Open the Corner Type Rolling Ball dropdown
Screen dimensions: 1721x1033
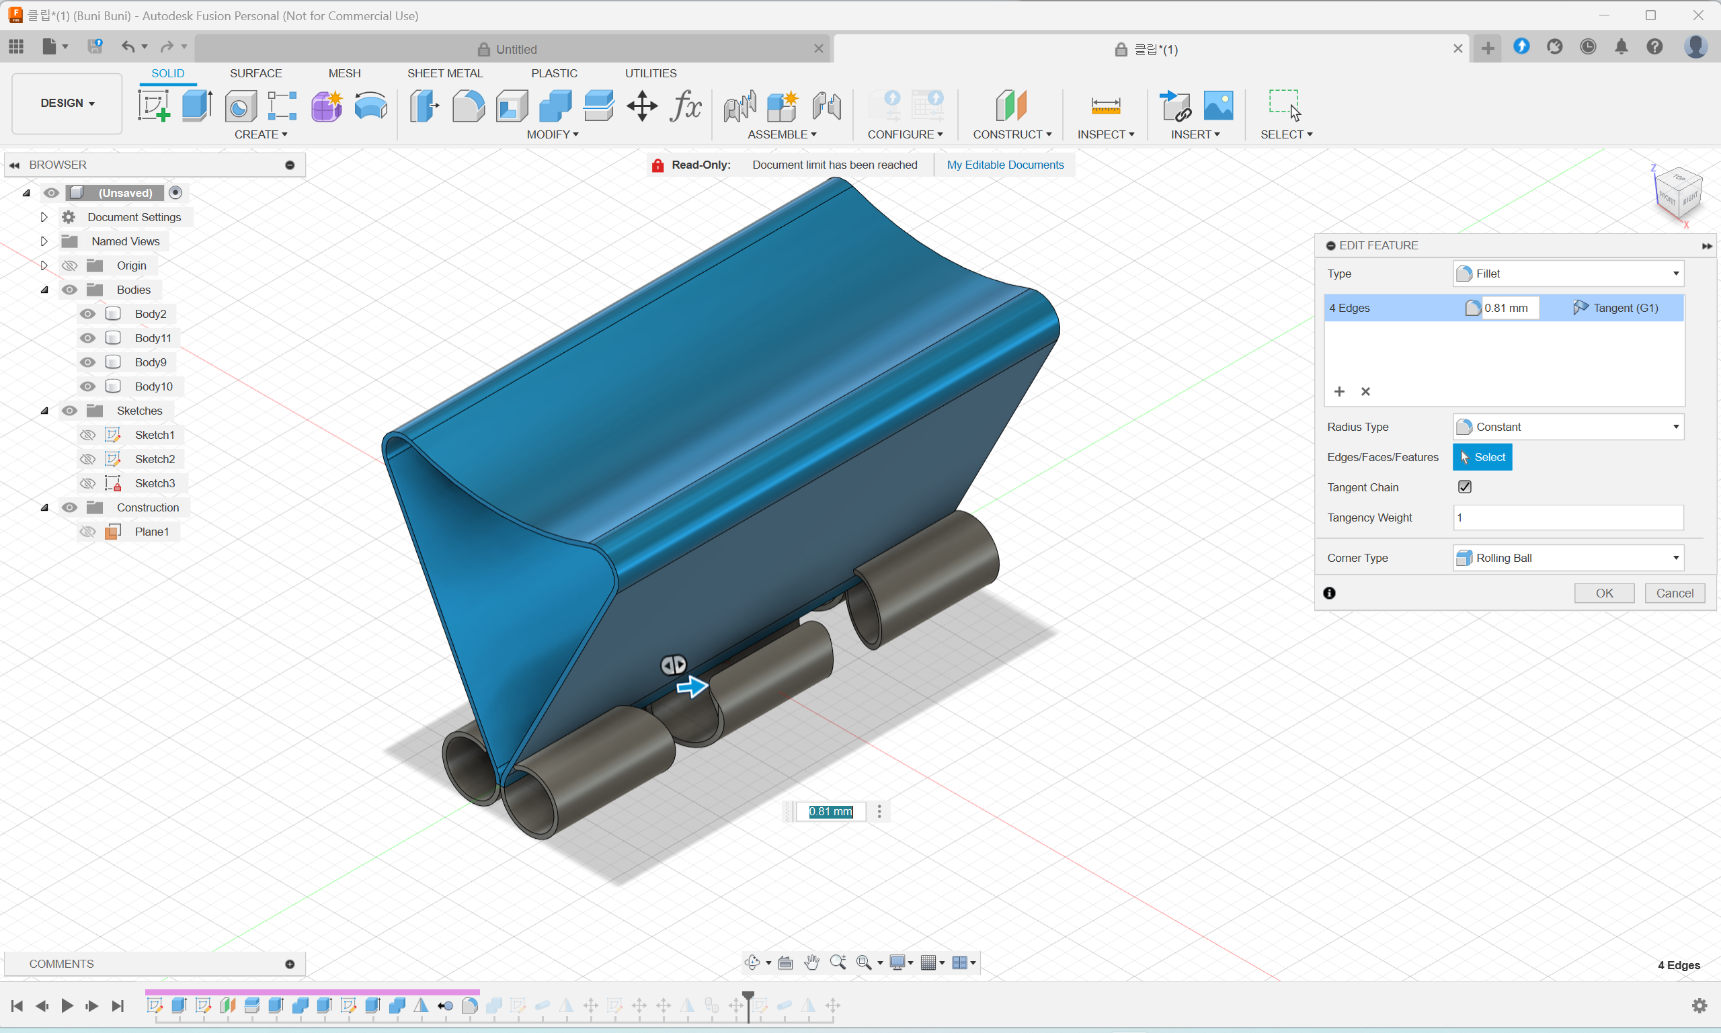click(x=1568, y=559)
